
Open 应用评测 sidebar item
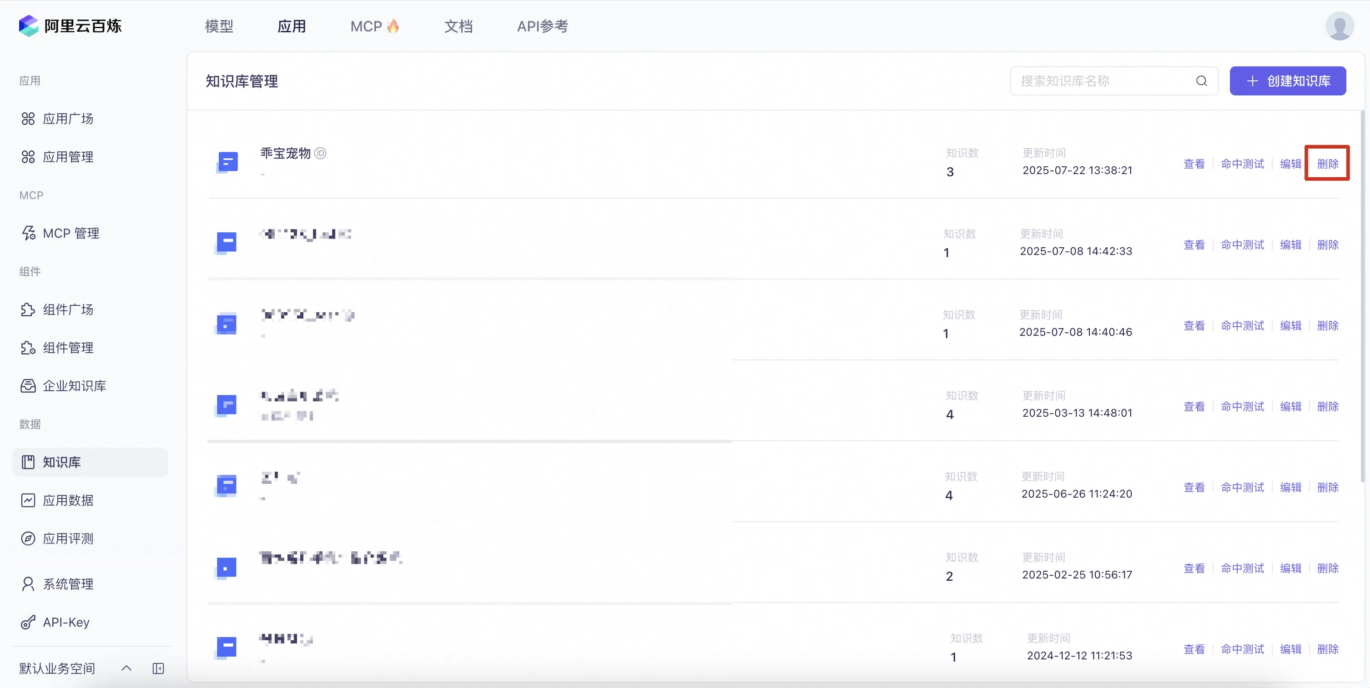pos(67,538)
